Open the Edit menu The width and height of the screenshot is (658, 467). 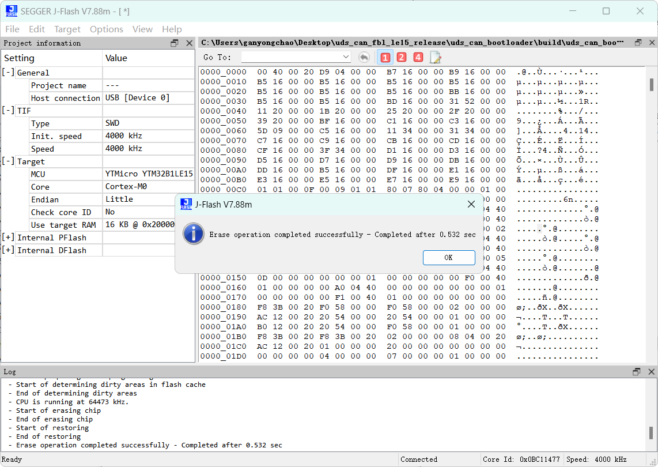(37, 29)
